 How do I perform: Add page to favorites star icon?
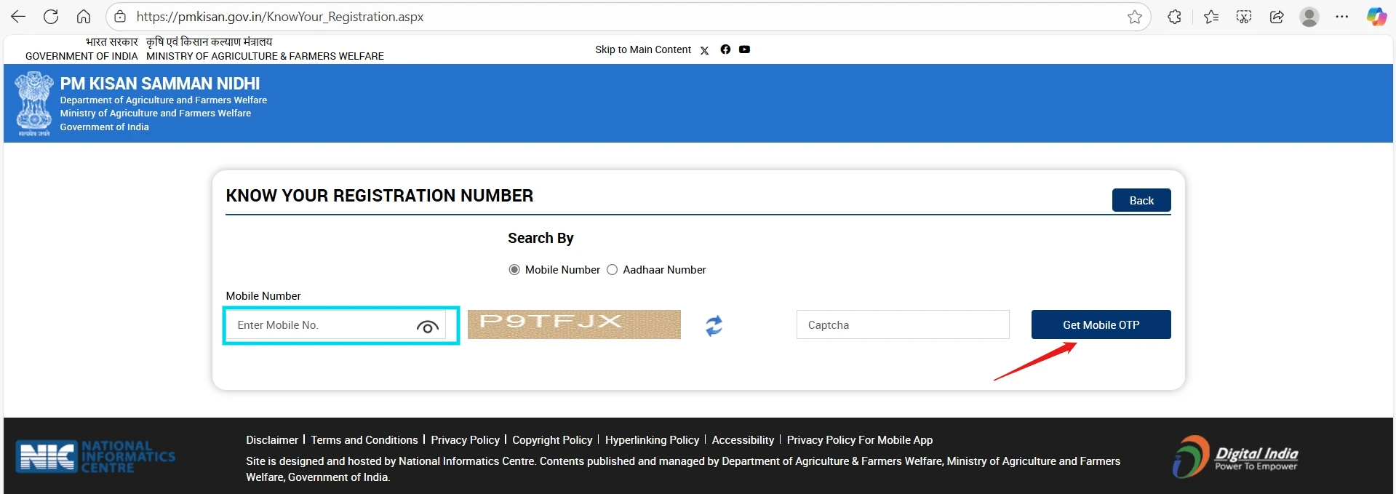1134,17
